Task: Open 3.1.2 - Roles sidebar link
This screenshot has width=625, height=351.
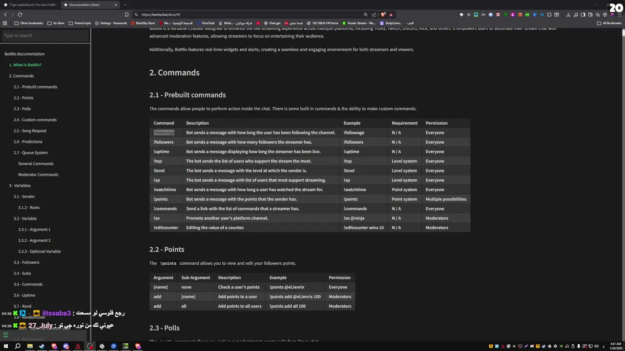Action: click(x=29, y=208)
